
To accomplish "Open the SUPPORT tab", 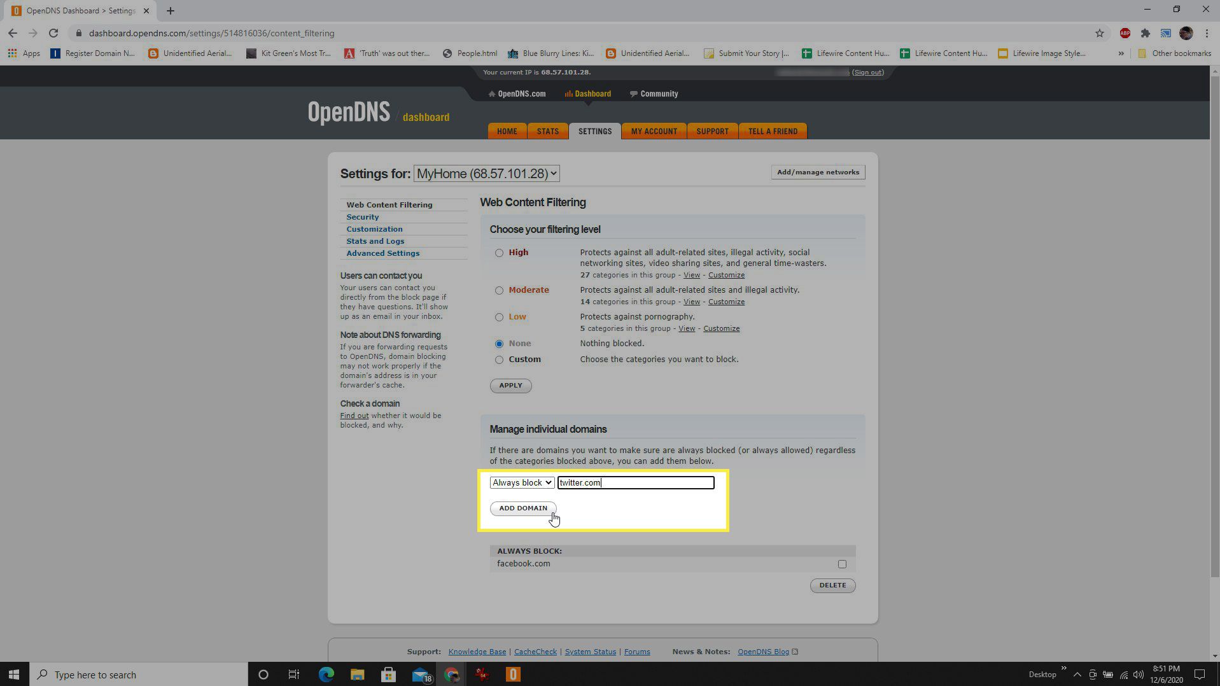I will 712,131.
